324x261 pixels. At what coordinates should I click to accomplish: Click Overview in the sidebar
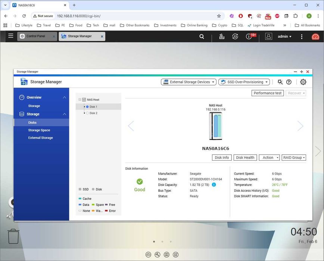point(34,97)
